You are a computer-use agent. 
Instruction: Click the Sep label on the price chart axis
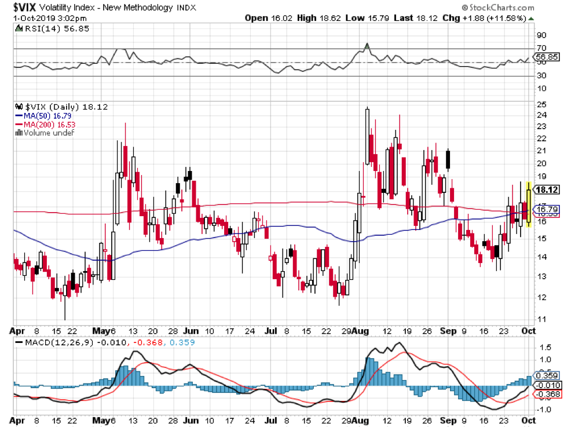[449, 331]
